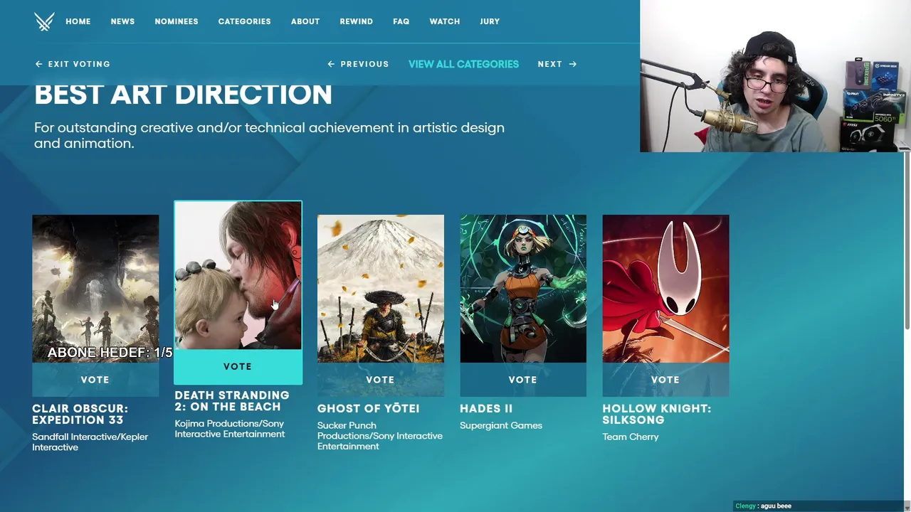Image resolution: width=911 pixels, height=512 pixels.
Task: Vote for Ghost of Yōtei
Action: point(380,380)
